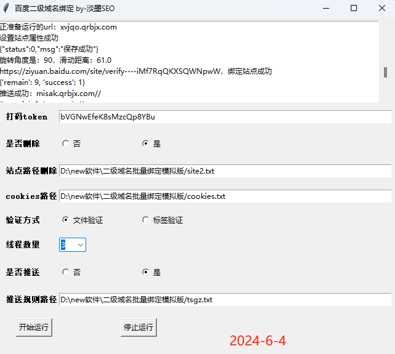Click the 保存成功 status log line

49,49
